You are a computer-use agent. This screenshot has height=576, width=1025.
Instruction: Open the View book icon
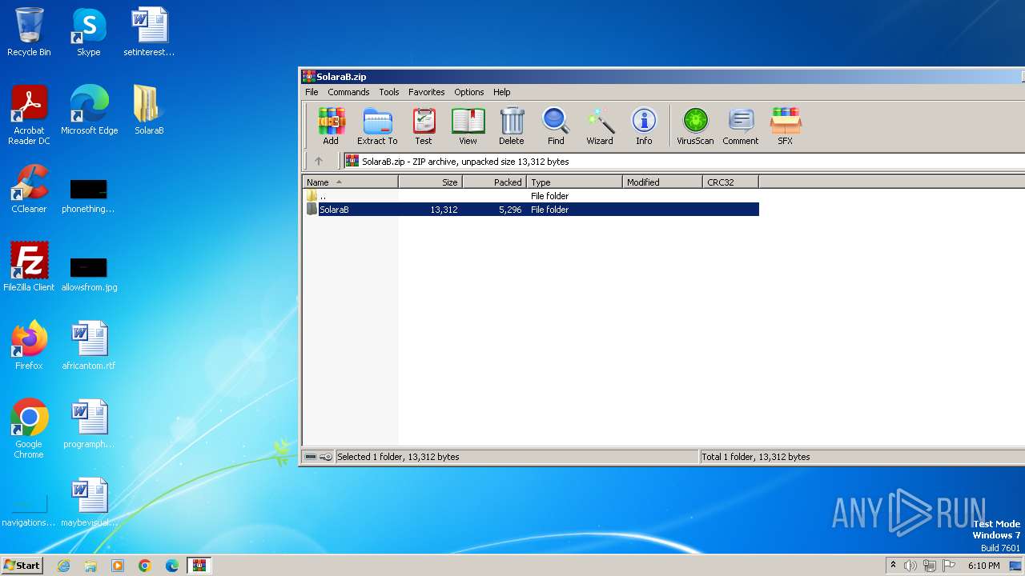pyautogui.click(x=468, y=126)
